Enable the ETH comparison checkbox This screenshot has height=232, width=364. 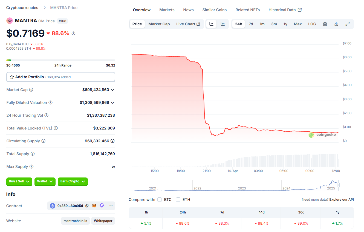pyautogui.click(x=178, y=200)
